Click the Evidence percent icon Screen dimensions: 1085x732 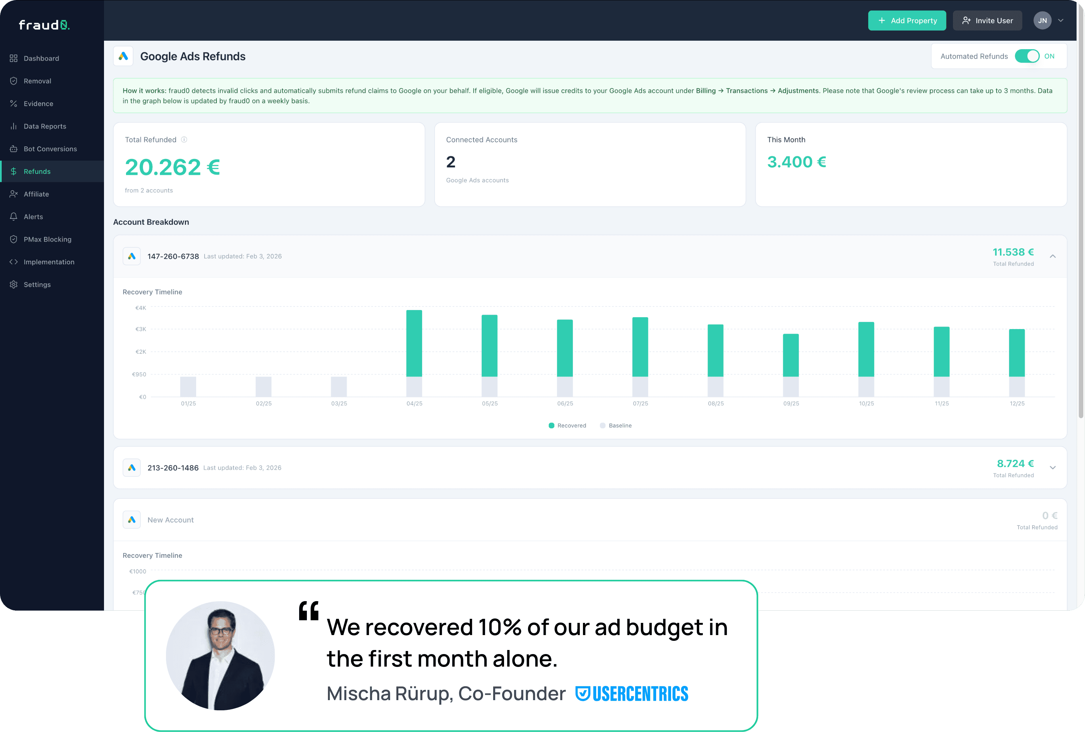14,103
